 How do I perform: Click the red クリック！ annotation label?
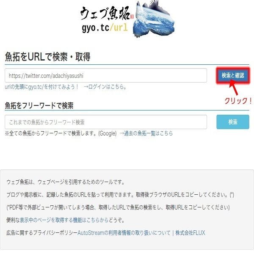238,101
